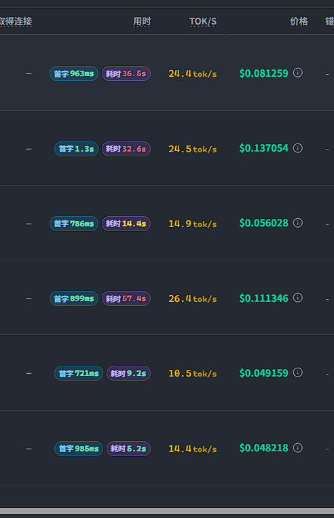
Task: Click the 首字 786ms badge
Action: click(x=74, y=224)
